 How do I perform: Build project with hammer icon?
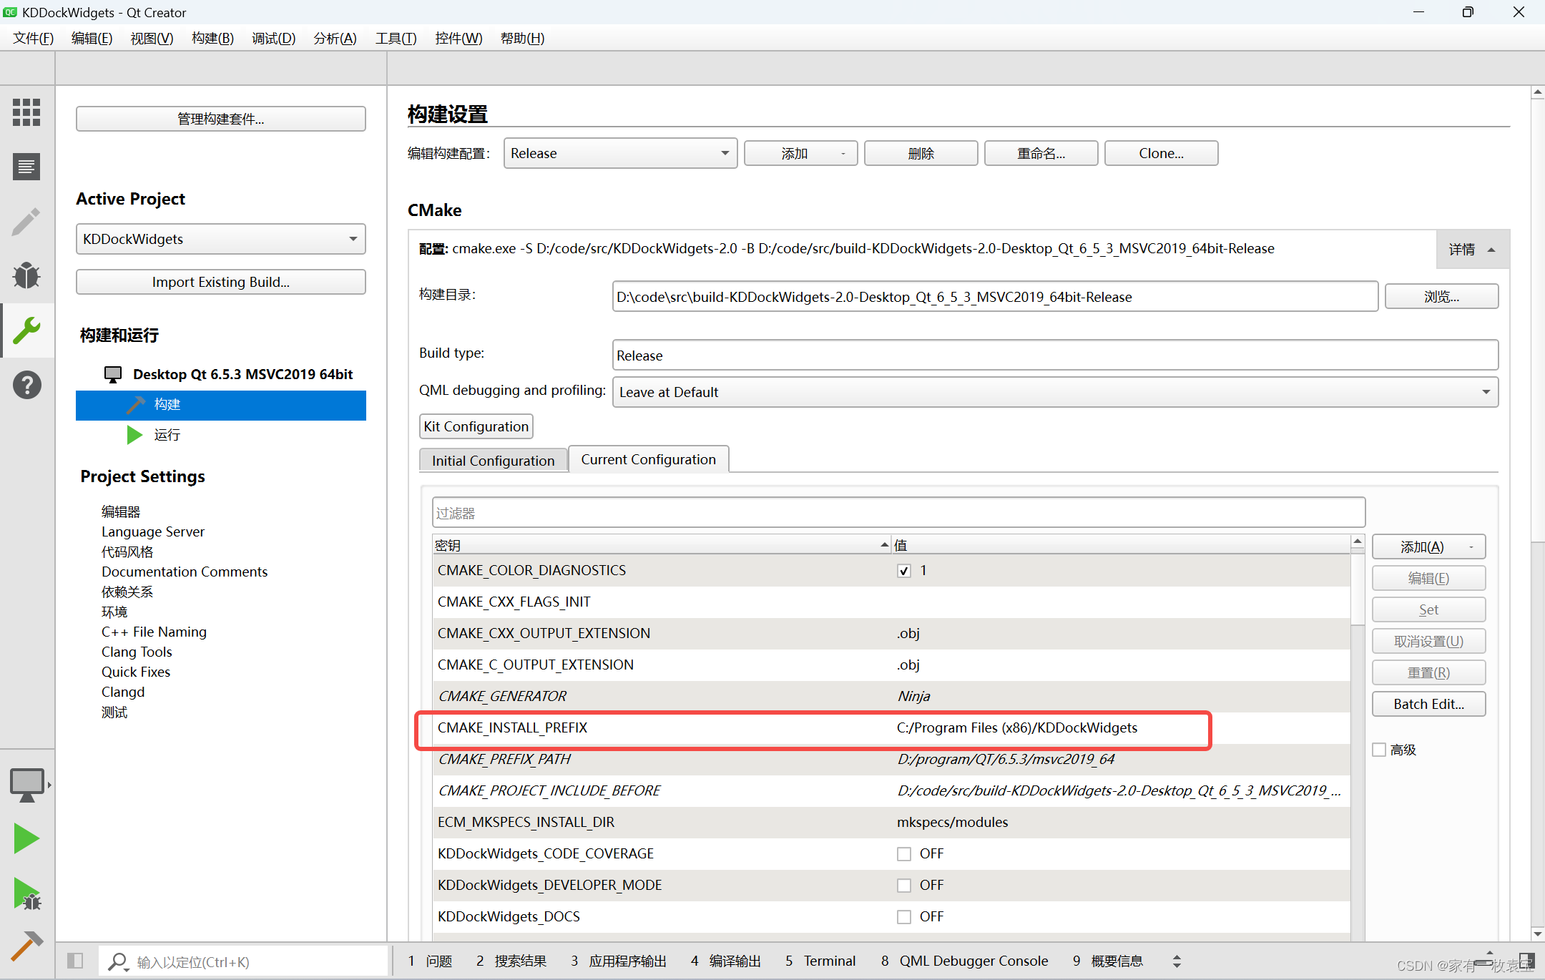(x=27, y=946)
